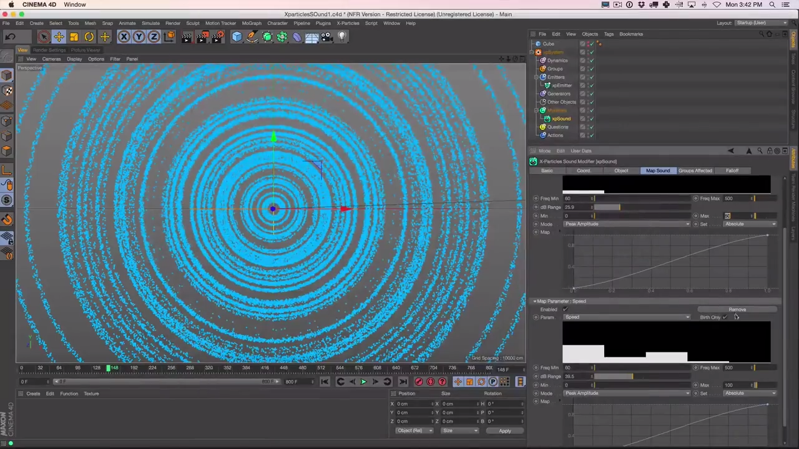799x449 pixels.
Task: Select the Rotate tool
Action: pyautogui.click(x=89, y=37)
